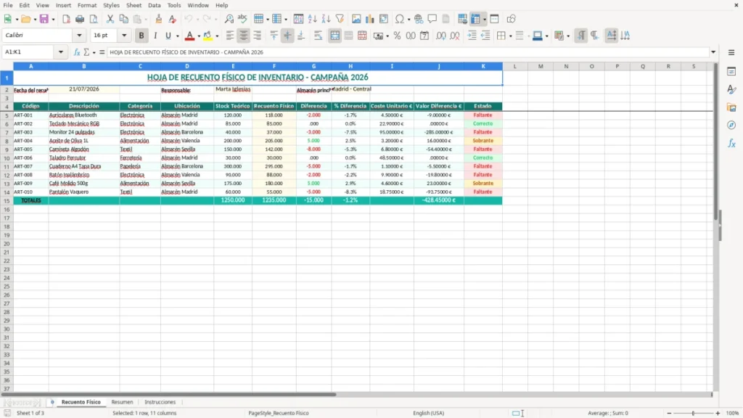Open the font name dropdown

pyautogui.click(x=79, y=35)
